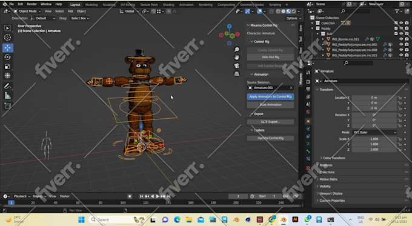This screenshot has height=226, width=412.
Task: Click the viewport zoom magnifier icon
Action: point(237,50)
